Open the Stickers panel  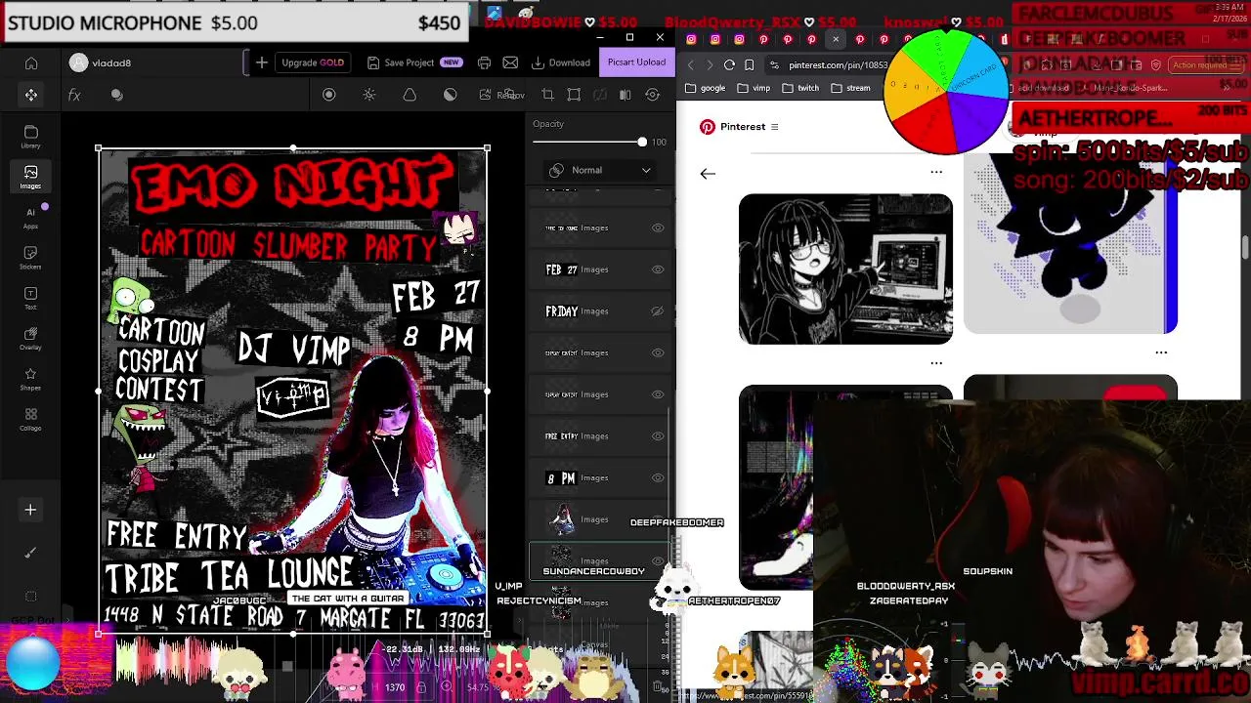click(x=31, y=258)
